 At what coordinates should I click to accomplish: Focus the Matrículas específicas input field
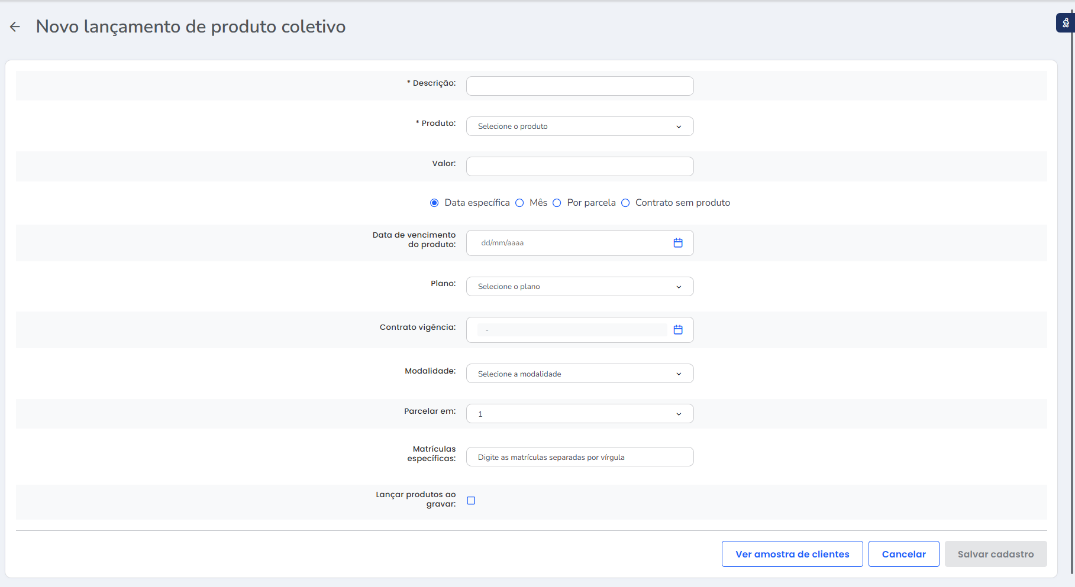click(579, 457)
